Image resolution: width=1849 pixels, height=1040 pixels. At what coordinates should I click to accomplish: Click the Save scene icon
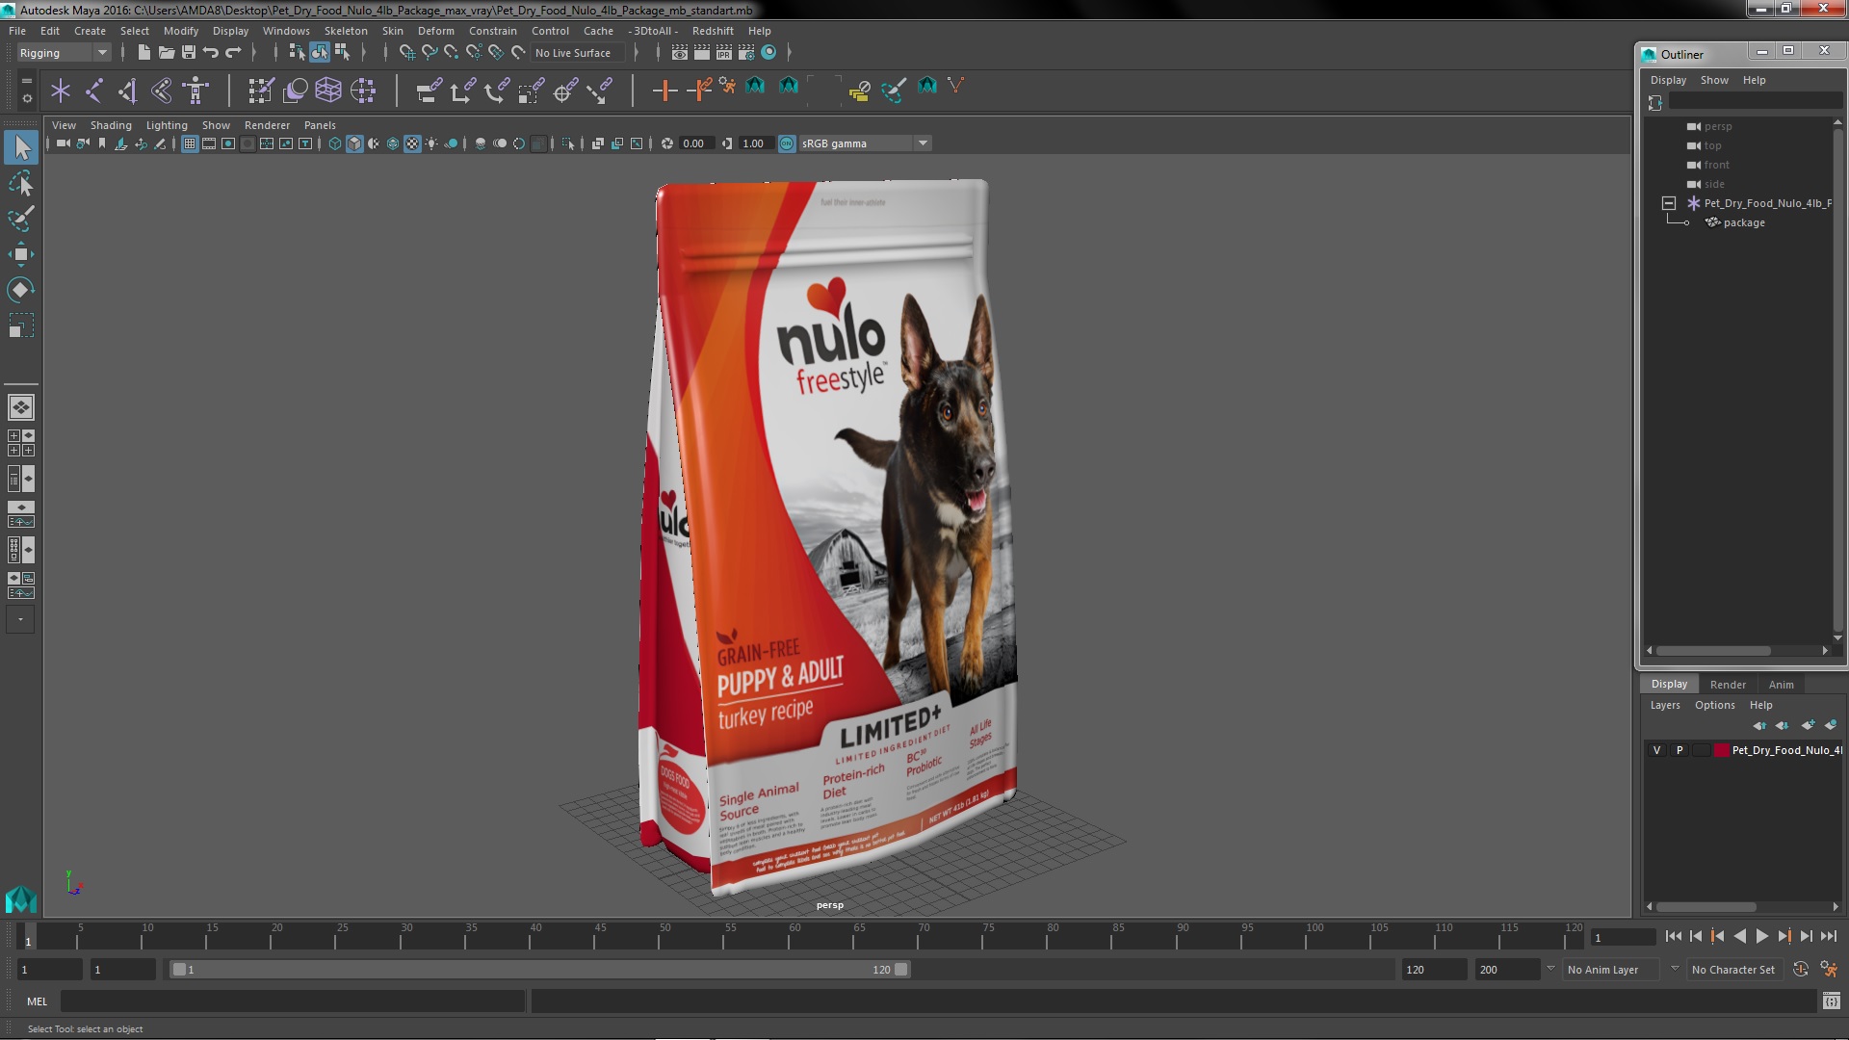coord(189,53)
